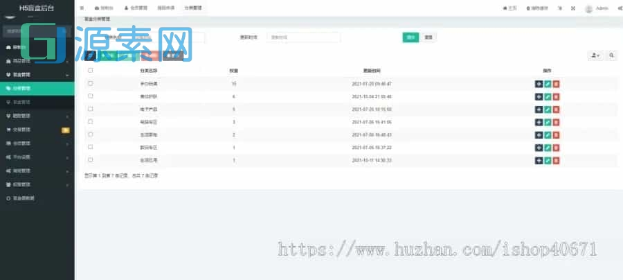Expand the 权限管理 sidebar group
623x280 pixels.
(37, 184)
